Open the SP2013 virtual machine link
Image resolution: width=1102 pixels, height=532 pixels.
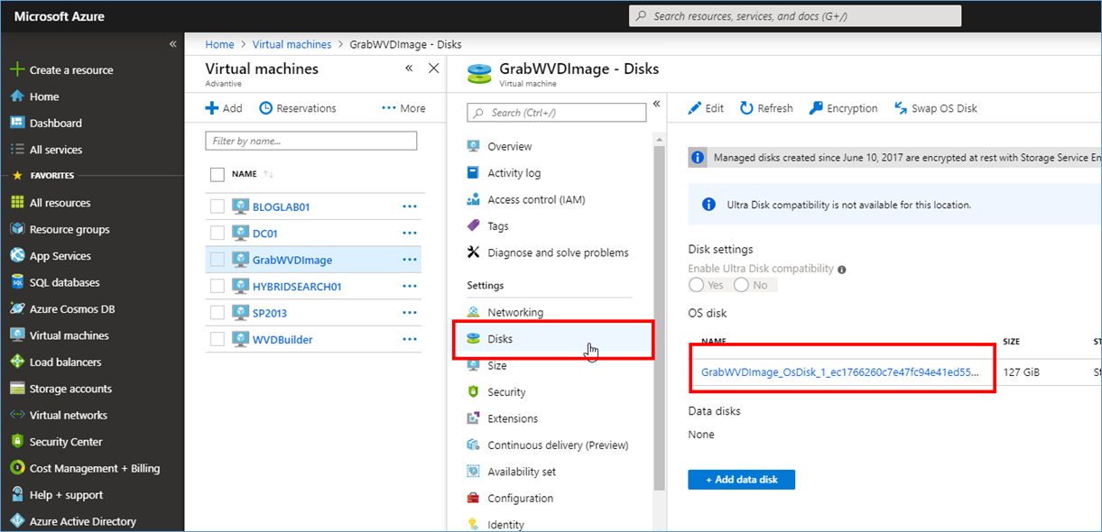tap(270, 313)
